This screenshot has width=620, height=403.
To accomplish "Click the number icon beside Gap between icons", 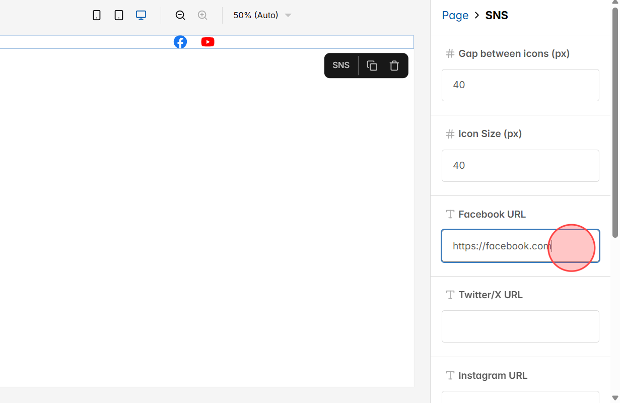I will [x=449, y=53].
